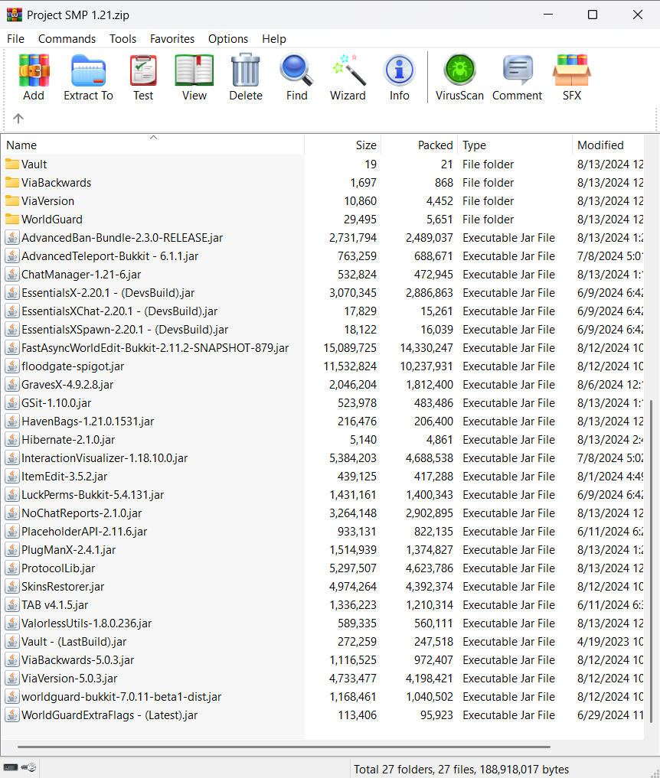Click the total folders and files status text
Screen dimensions: 660x778
(x=461, y=769)
